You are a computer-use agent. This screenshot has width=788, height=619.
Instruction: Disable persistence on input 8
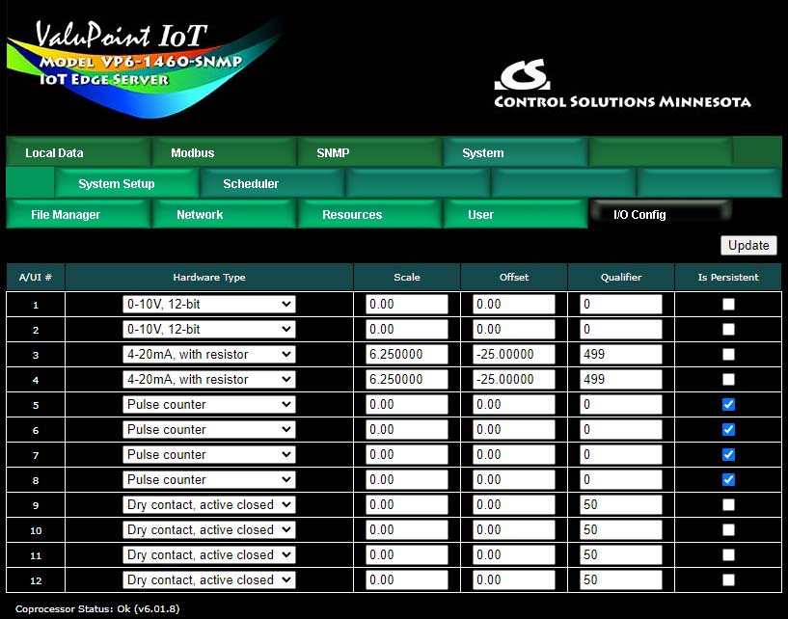coord(728,479)
